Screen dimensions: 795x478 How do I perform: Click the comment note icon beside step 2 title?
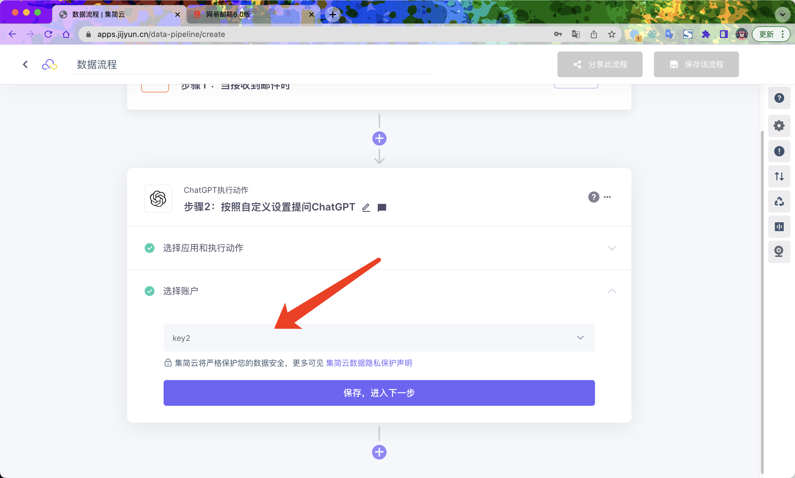(382, 208)
